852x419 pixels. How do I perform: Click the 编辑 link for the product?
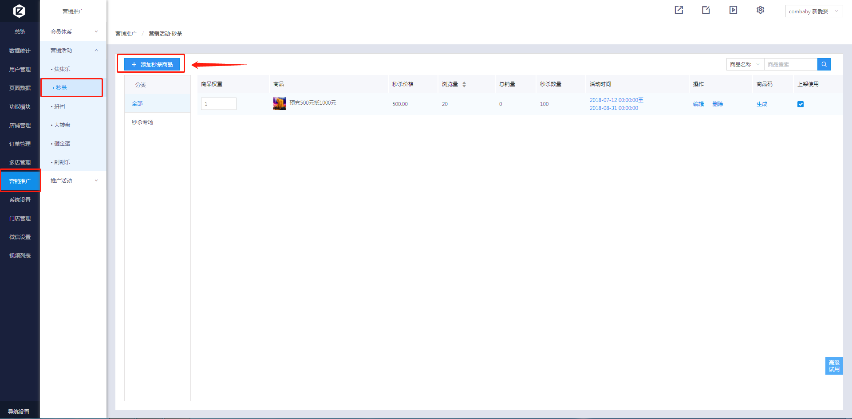pos(698,104)
